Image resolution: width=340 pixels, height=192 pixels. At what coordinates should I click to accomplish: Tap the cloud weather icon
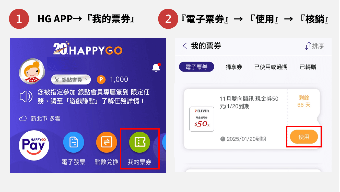tap(23, 119)
